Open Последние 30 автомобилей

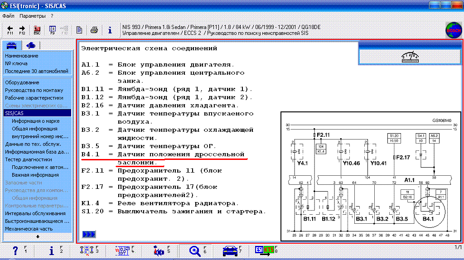pyautogui.click(x=37, y=71)
